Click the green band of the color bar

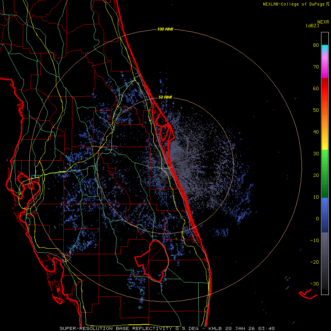pos(325,174)
